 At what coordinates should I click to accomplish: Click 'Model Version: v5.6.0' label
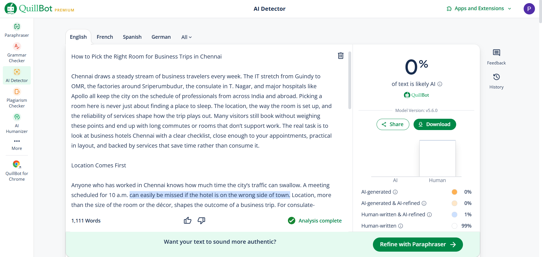point(416,111)
